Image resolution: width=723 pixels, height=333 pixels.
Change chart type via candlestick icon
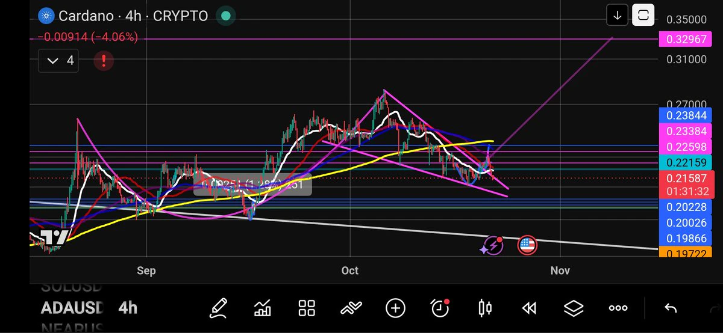[484, 308]
